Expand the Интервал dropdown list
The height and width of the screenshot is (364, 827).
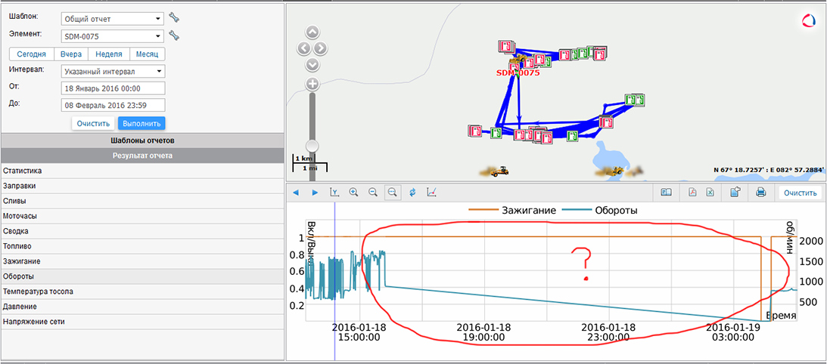[112, 72]
